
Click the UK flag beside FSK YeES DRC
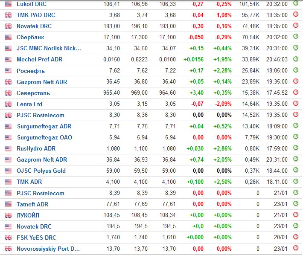tap(8, 238)
